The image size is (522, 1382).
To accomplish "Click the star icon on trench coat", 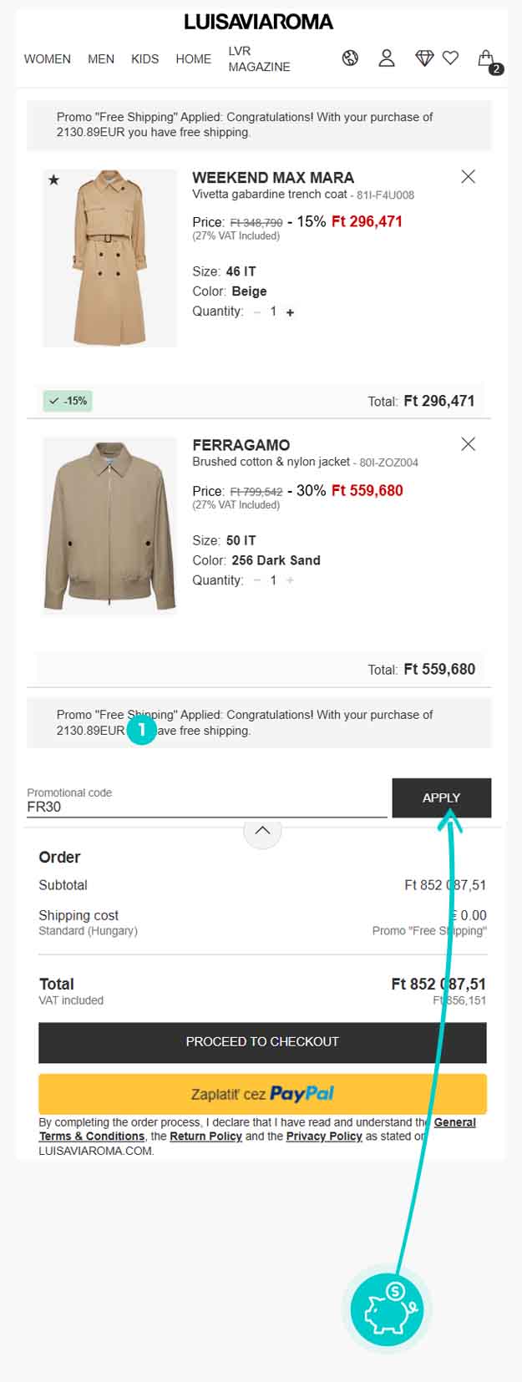I will 54,180.
